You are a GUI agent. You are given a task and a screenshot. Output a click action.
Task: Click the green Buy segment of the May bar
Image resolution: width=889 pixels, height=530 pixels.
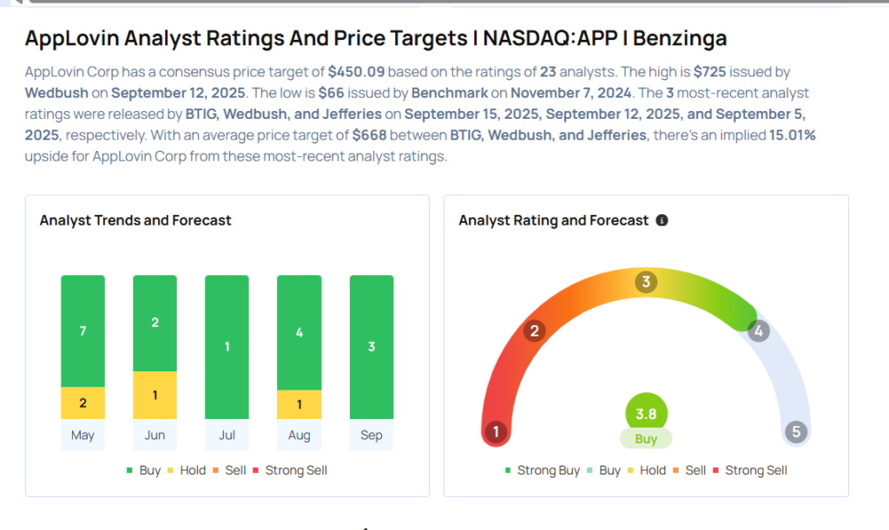(82, 330)
